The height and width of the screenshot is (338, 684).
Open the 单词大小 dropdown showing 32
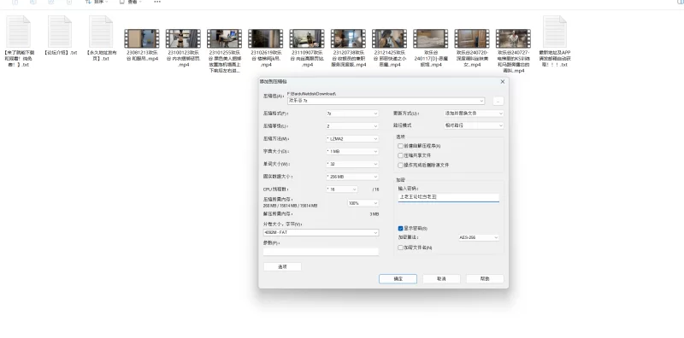click(x=352, y=164)
